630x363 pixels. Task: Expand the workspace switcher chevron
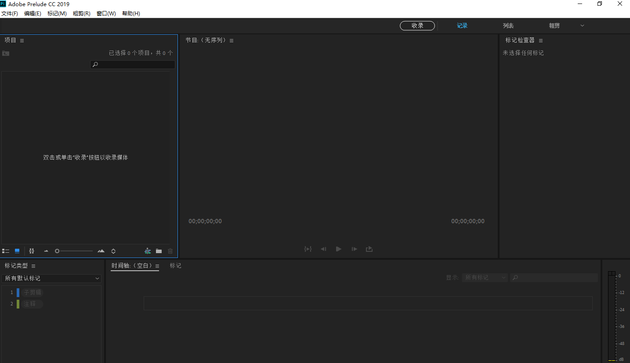(x=582, y=25)
